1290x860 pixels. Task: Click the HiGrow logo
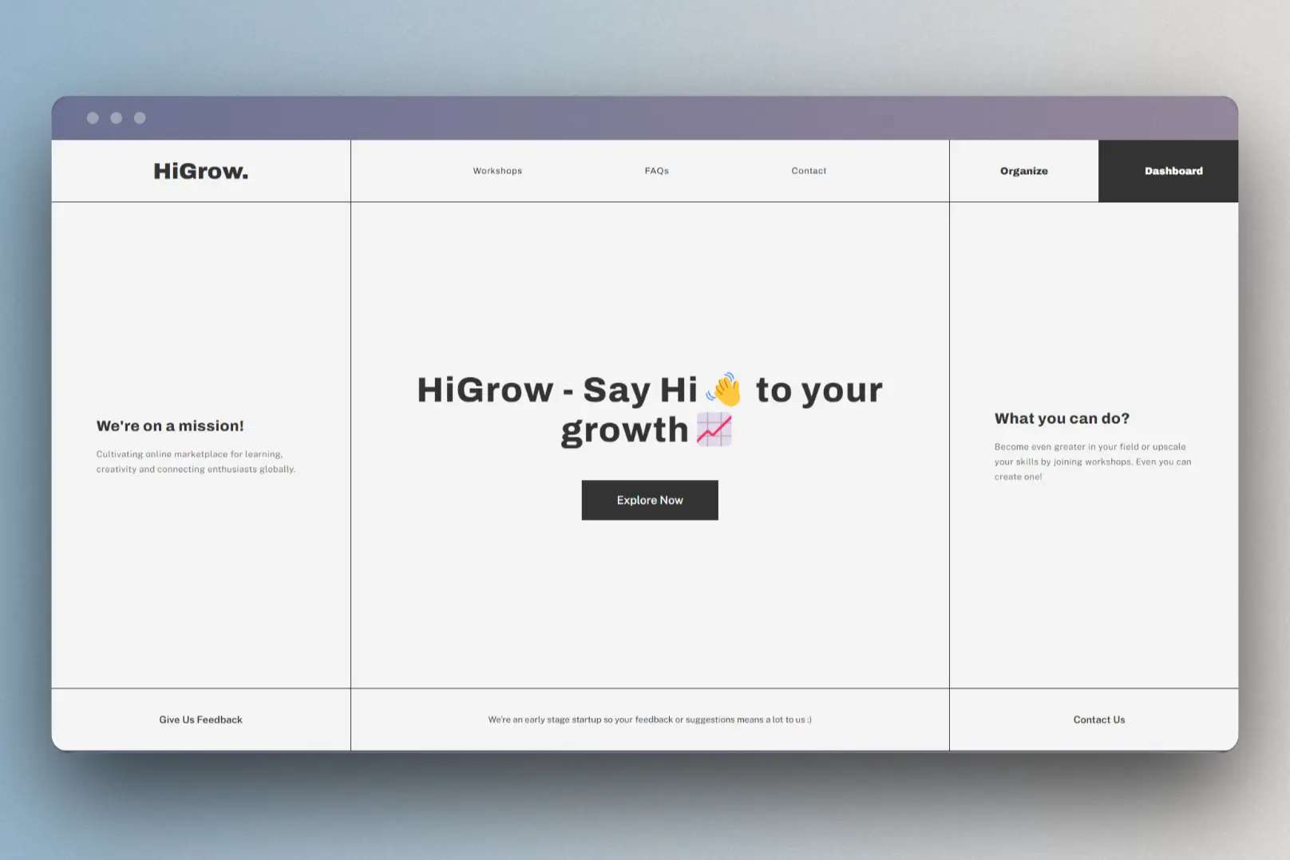click(x=201, y=171)
